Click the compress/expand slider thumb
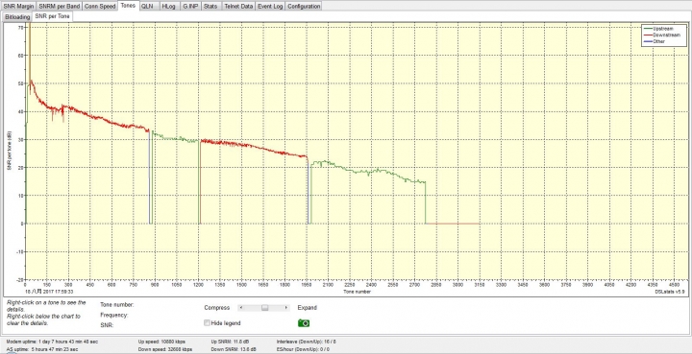The height and width of the screenshot is (354, 692). (x=264, y=308)
